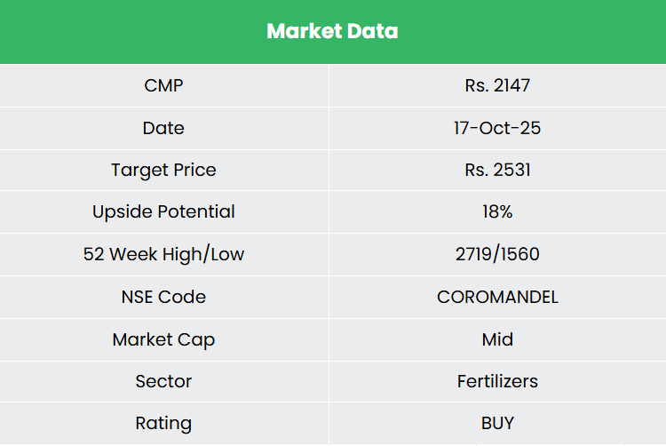Select the Sector label cell
The height and width of the screenshot is (446, 666).
click(163, 381)
